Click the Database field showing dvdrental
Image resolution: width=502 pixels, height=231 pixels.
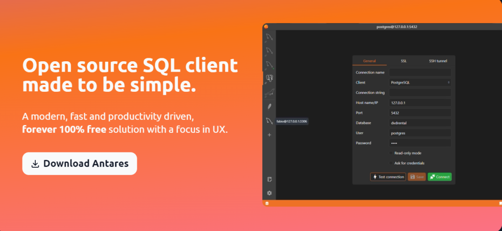420,123
